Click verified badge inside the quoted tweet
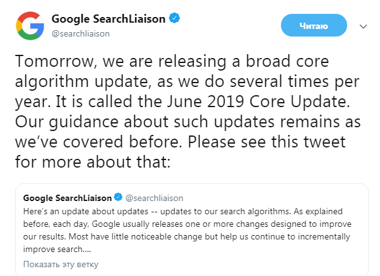380x276 pixels. point(117,198)
